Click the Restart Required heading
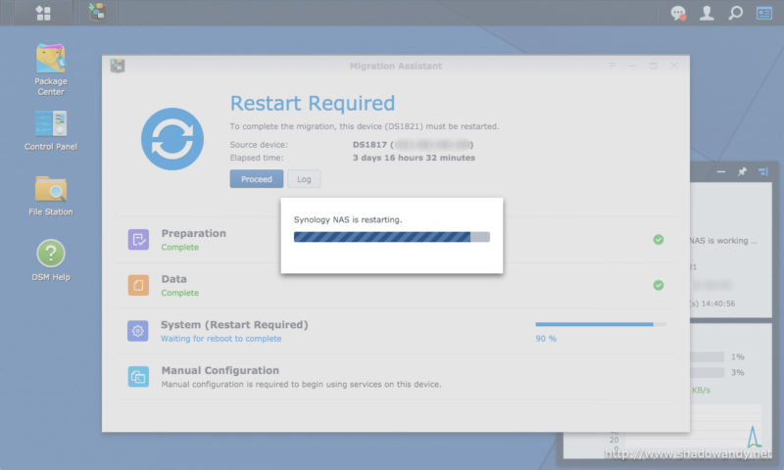 pyautogui.click(x=313, y=104)
